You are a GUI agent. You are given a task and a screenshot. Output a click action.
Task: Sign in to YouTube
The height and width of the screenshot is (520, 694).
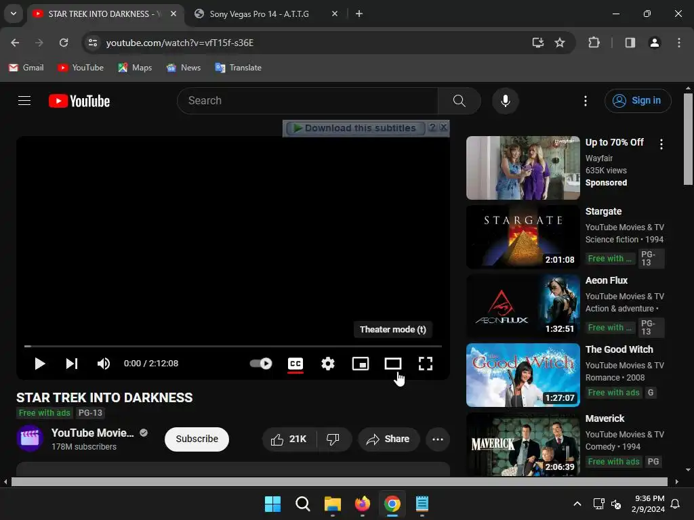(x=638, y=101)
